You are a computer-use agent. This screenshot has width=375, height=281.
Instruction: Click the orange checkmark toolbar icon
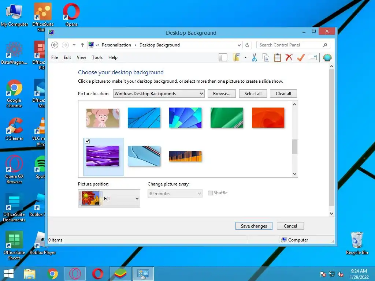pyautogui.click(x=301, y=57)
